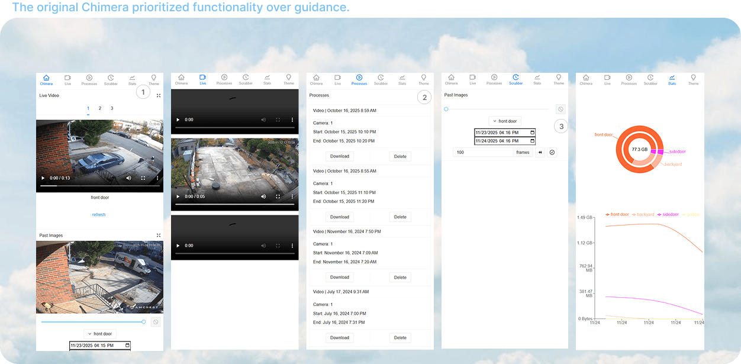Open more options on the 0:00 / 0:05 video
This screenshot has width=741, height=364.
tap(292, 197)
